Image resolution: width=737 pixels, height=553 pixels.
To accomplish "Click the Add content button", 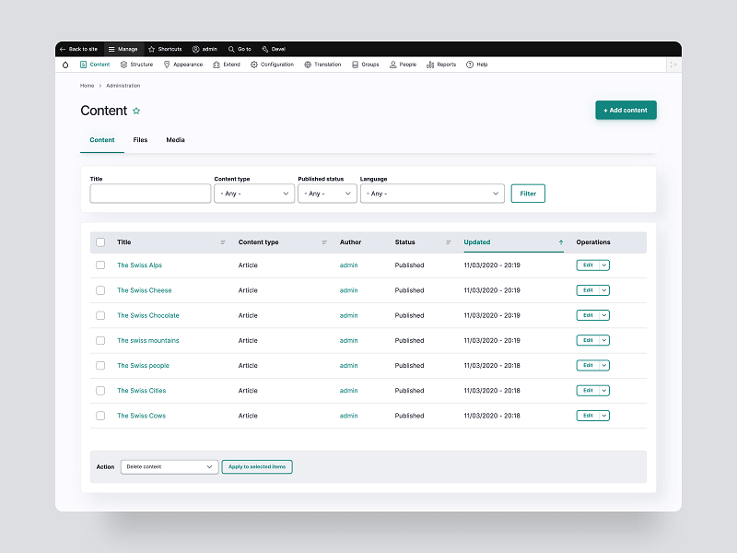I will [626, 110].
